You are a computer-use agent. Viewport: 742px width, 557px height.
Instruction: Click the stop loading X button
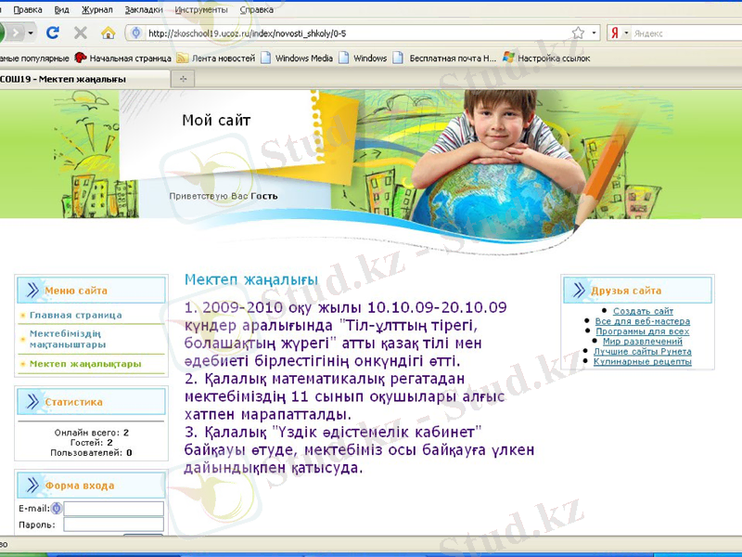(x=80, y=32)
